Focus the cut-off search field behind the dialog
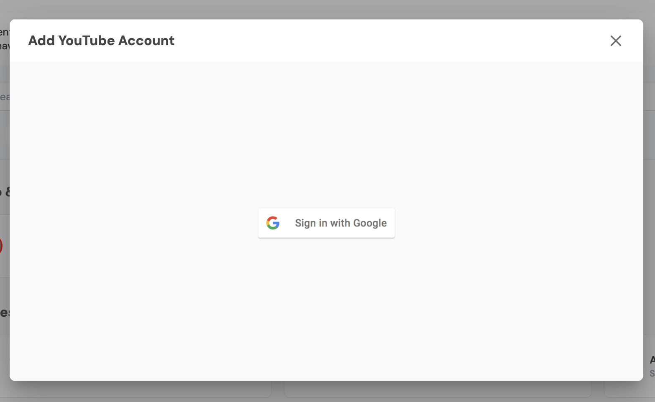This screenshot has width=655, height=402. [4, 97]
